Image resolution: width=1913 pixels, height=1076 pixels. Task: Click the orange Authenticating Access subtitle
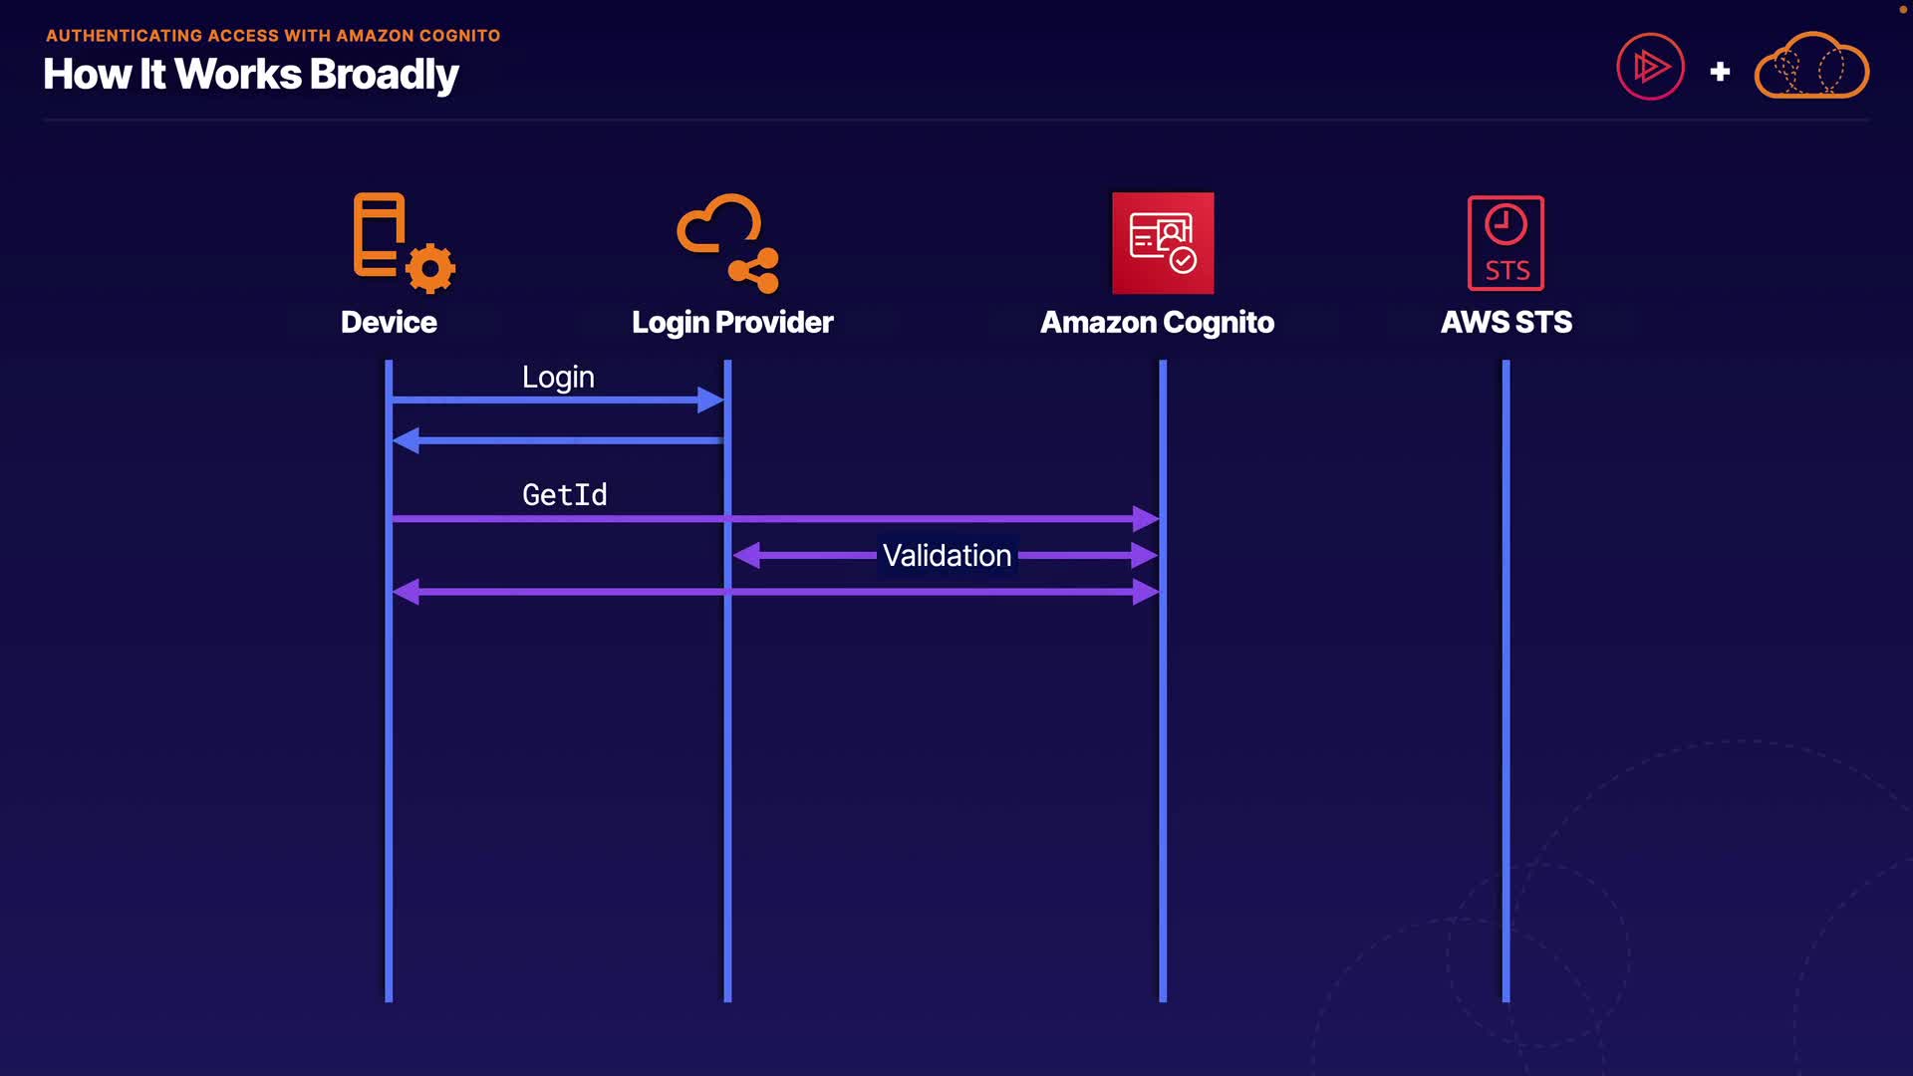(x=273, y=36)
